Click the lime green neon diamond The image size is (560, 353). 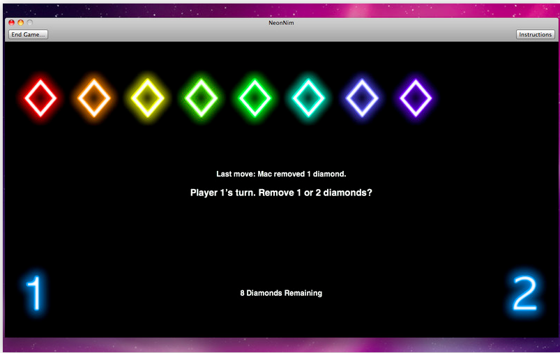tap(201, 98)
